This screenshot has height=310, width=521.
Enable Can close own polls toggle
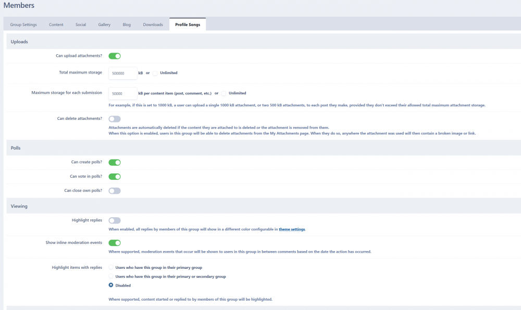(115, 191)
